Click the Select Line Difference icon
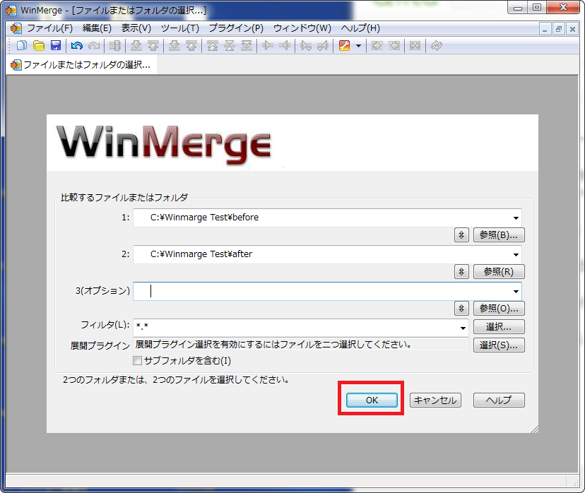This screenshot has width=585, height=493. point(115,45)
